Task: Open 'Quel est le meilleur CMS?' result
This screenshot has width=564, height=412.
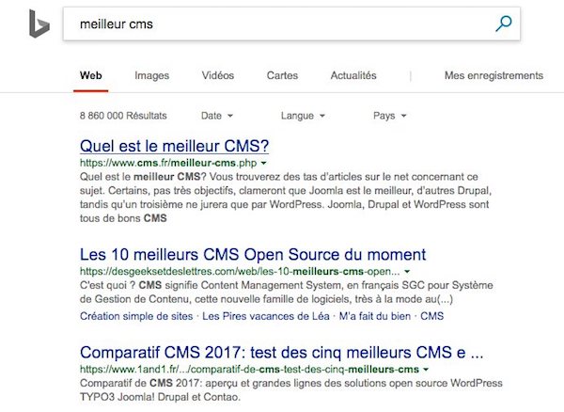Action: point(175,146)
